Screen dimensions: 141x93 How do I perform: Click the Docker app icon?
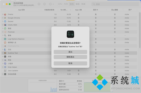tap(5, 21)
